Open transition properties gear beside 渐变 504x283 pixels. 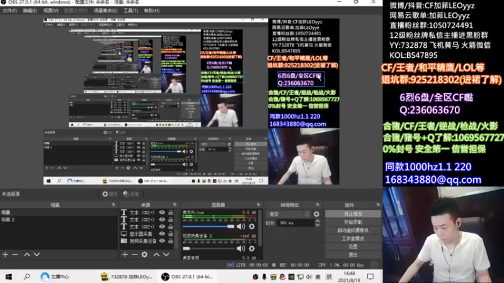(x=317, y=214)
